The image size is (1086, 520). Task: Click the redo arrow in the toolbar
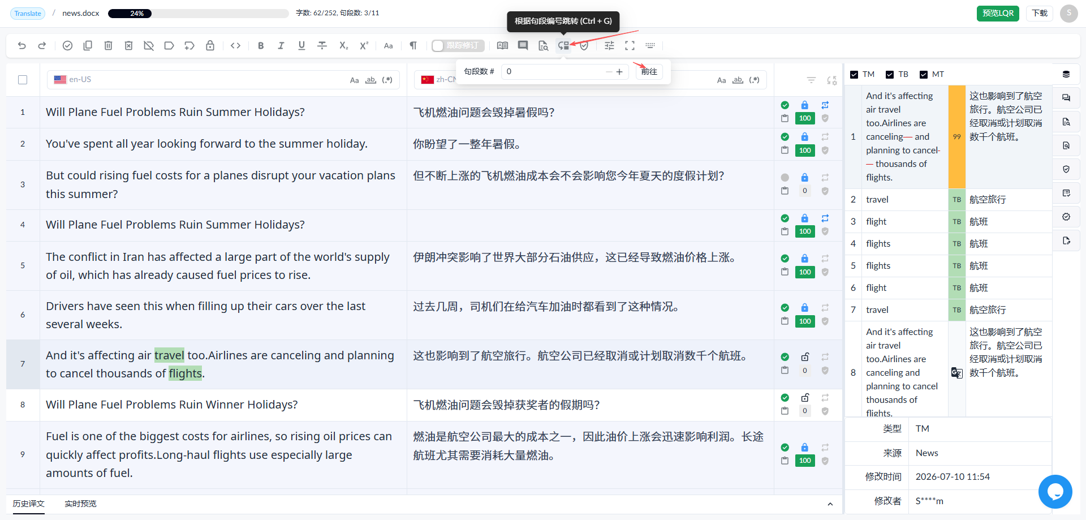click(42, 46)
